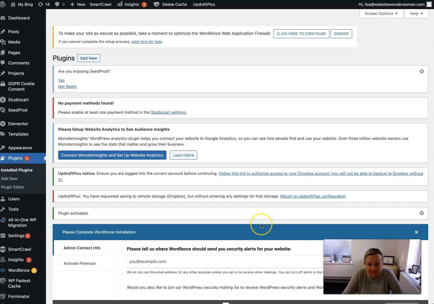Image resolution: width=434 pixels, height=304 pixels.
Task: Dismiss the Wordfence firewall notice
Action: [x=341, y=34]
